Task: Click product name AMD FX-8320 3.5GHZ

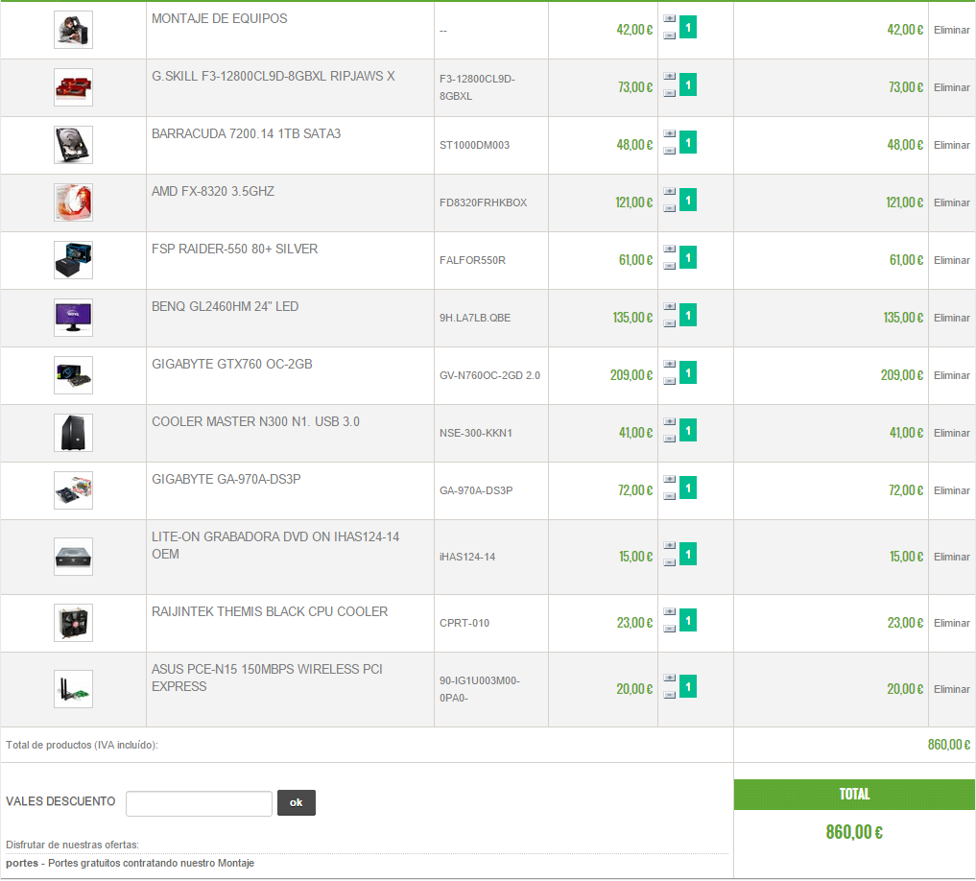Action: (213, 191)
